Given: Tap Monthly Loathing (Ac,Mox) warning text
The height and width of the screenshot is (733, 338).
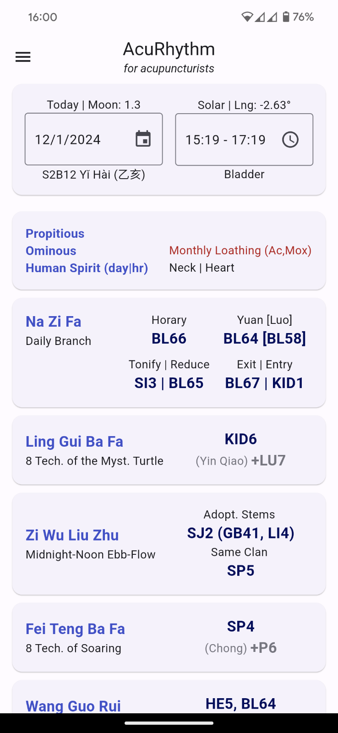Looking at the screenshot, I should click(240, 251).
